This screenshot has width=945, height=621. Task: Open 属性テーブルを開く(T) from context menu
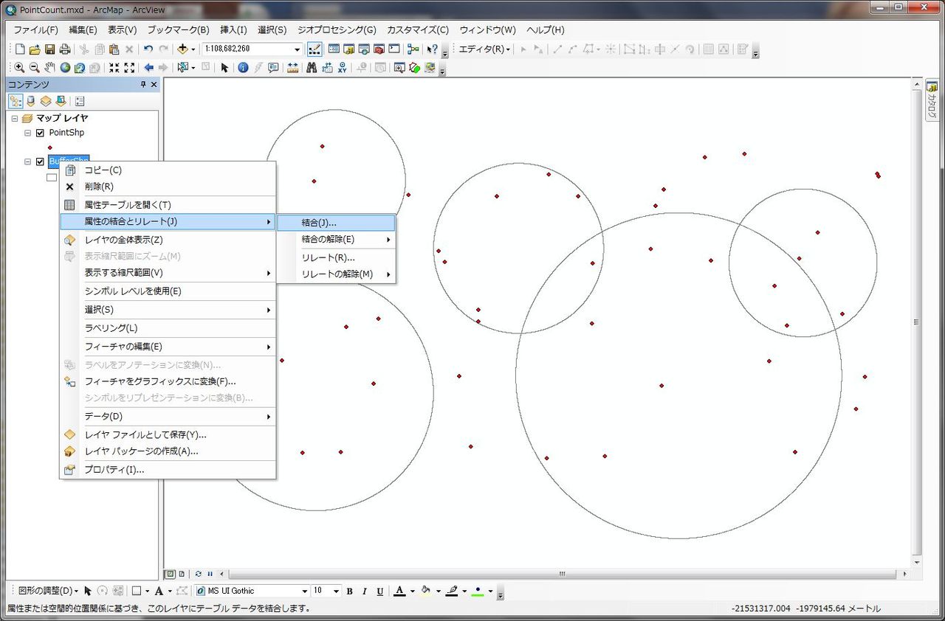pyautogui.click(x=168, y=205)
